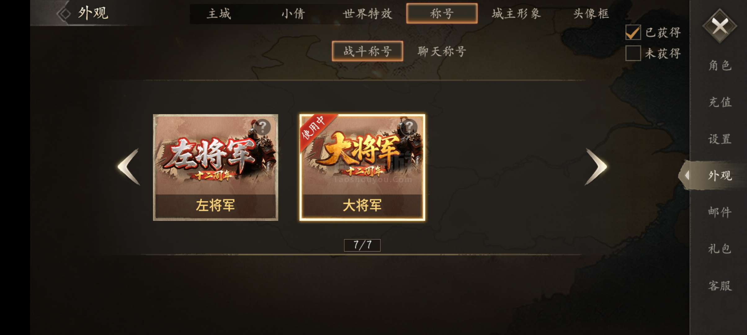Uncheck the 已获得 checkbox

[x=633, y=33]
